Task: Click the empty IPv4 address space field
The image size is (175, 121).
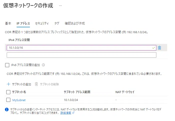Action: pyautogui.click(x=81, y=55)
